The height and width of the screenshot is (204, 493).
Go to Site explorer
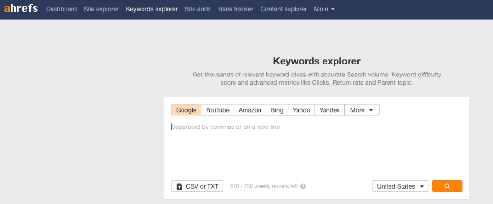(101, 9)
